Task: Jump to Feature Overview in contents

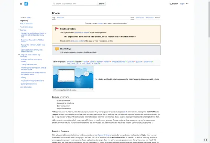Action: pyautogui.click(x=26, y=24)
